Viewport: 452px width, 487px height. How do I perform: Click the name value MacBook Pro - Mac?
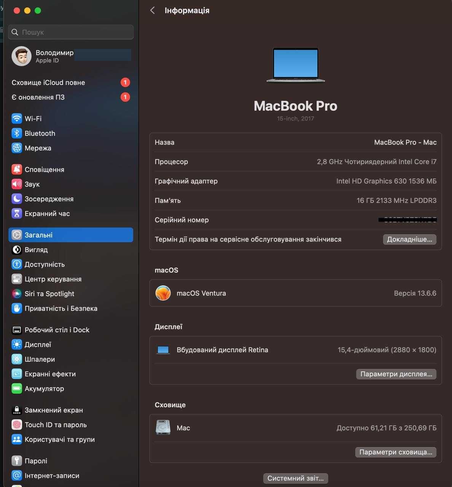click(405, 142)
